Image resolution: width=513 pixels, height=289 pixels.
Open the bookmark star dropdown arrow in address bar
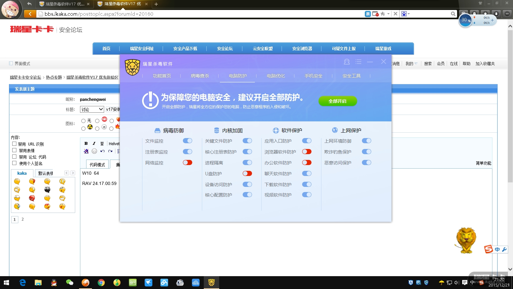point(388,14)
